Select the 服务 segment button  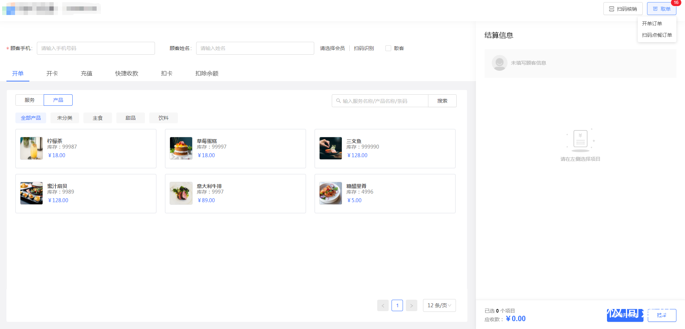(30, 100)
